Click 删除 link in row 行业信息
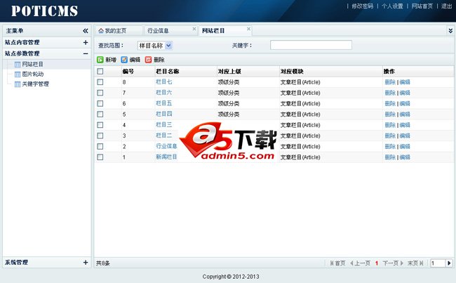The height and width of the screenshot is (283, 456). click(x=390, y=147)
